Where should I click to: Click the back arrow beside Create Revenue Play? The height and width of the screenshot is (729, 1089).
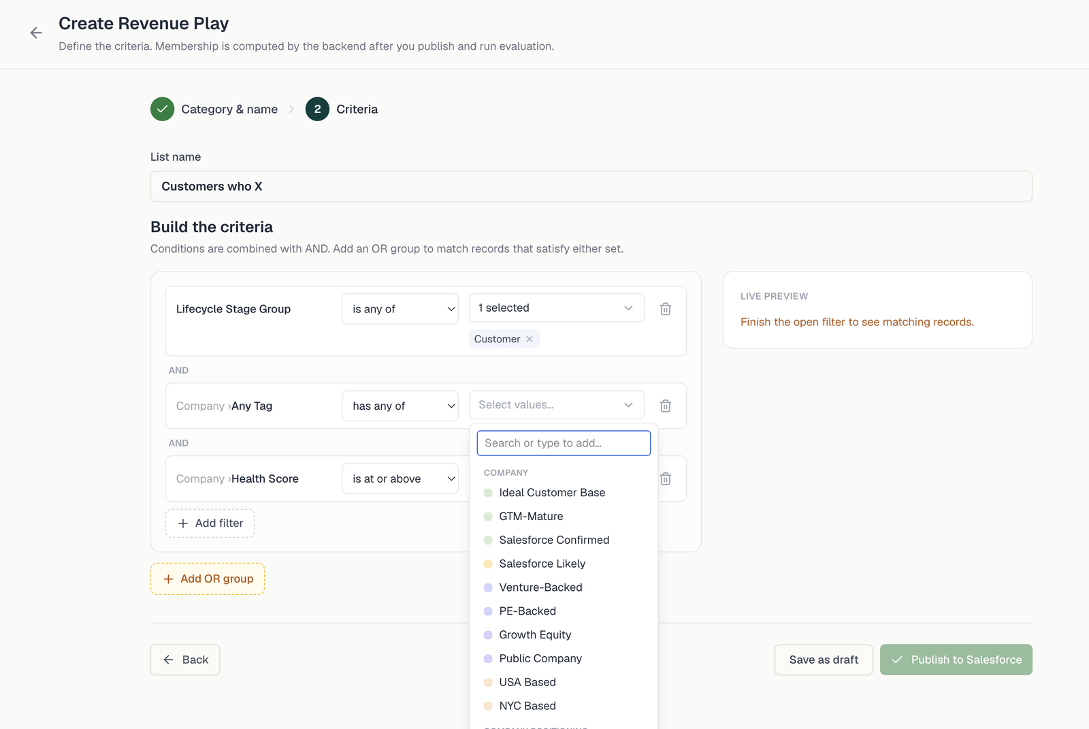click(36, 33)
